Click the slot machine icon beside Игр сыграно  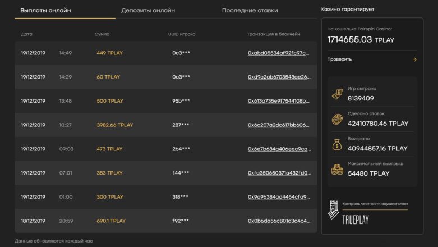(x=337, y=94)
